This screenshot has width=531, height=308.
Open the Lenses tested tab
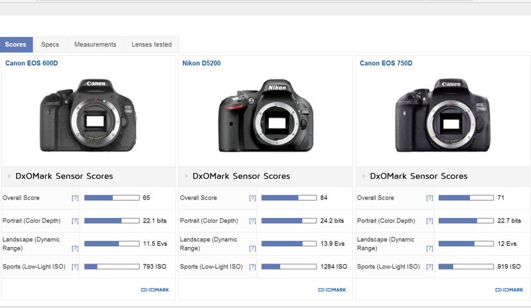point(151,44)
